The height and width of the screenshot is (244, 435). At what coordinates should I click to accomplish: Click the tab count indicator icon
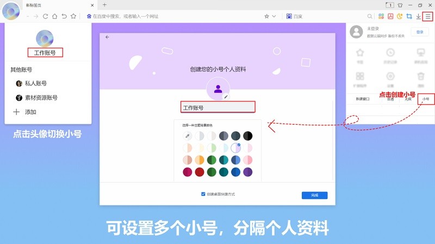[x=390, y=5]
